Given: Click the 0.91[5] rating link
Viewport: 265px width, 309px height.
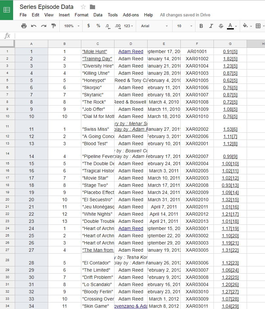Looking at the screenshot, I should pyautogui.click(x=230, y=51).
